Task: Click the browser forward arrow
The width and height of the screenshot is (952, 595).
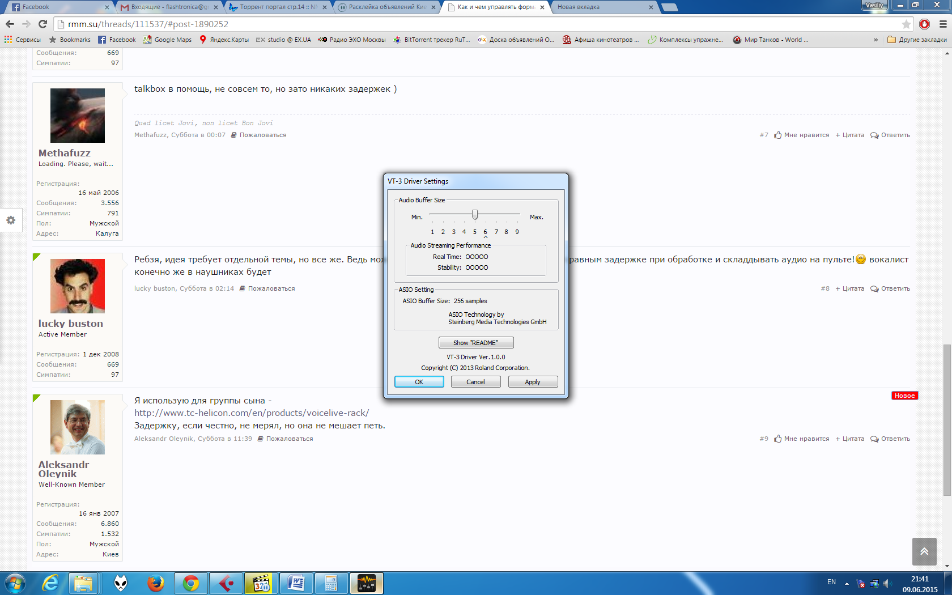Action: 26,24
